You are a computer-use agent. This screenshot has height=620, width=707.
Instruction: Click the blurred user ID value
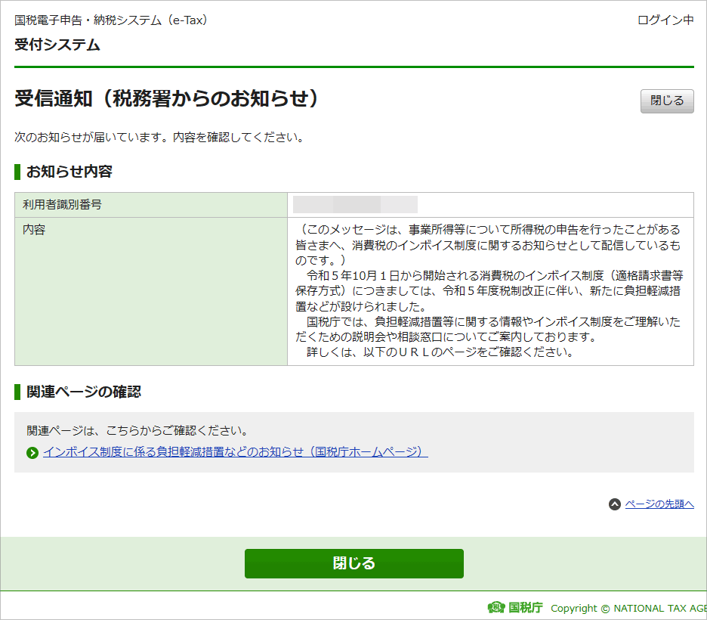coord(355,204)
